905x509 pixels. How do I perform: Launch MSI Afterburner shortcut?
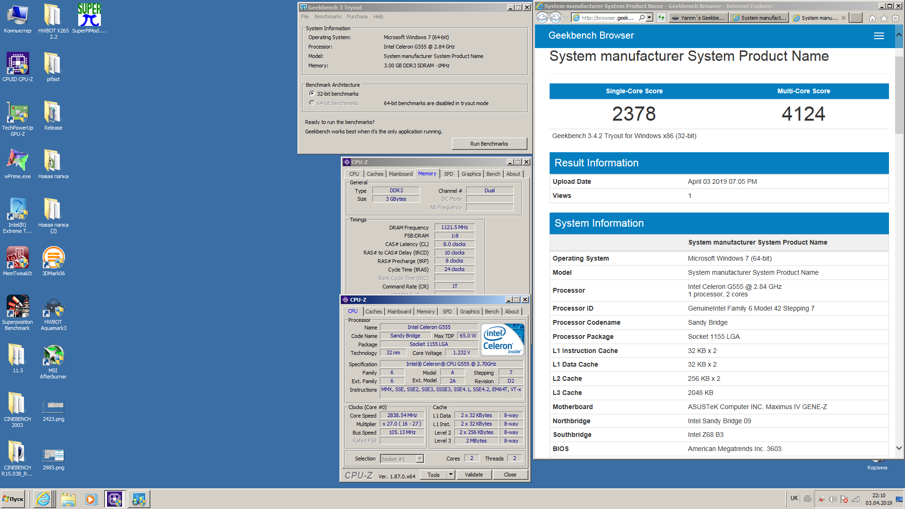53,361
